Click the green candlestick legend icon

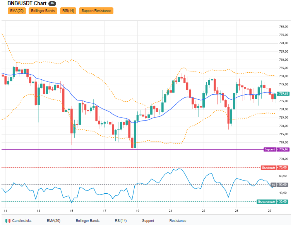7,221
